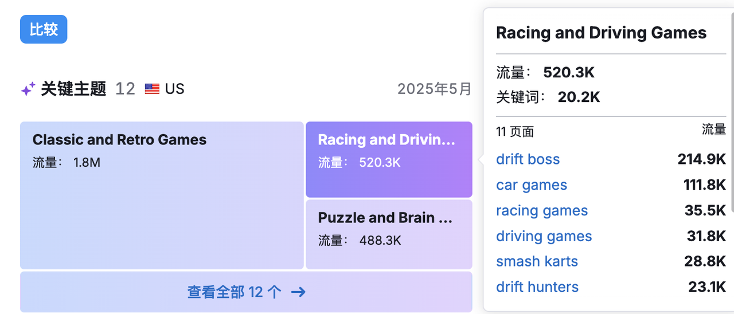
Task: Click the 关键主题 section heading
Action: [x=73, y=89]
